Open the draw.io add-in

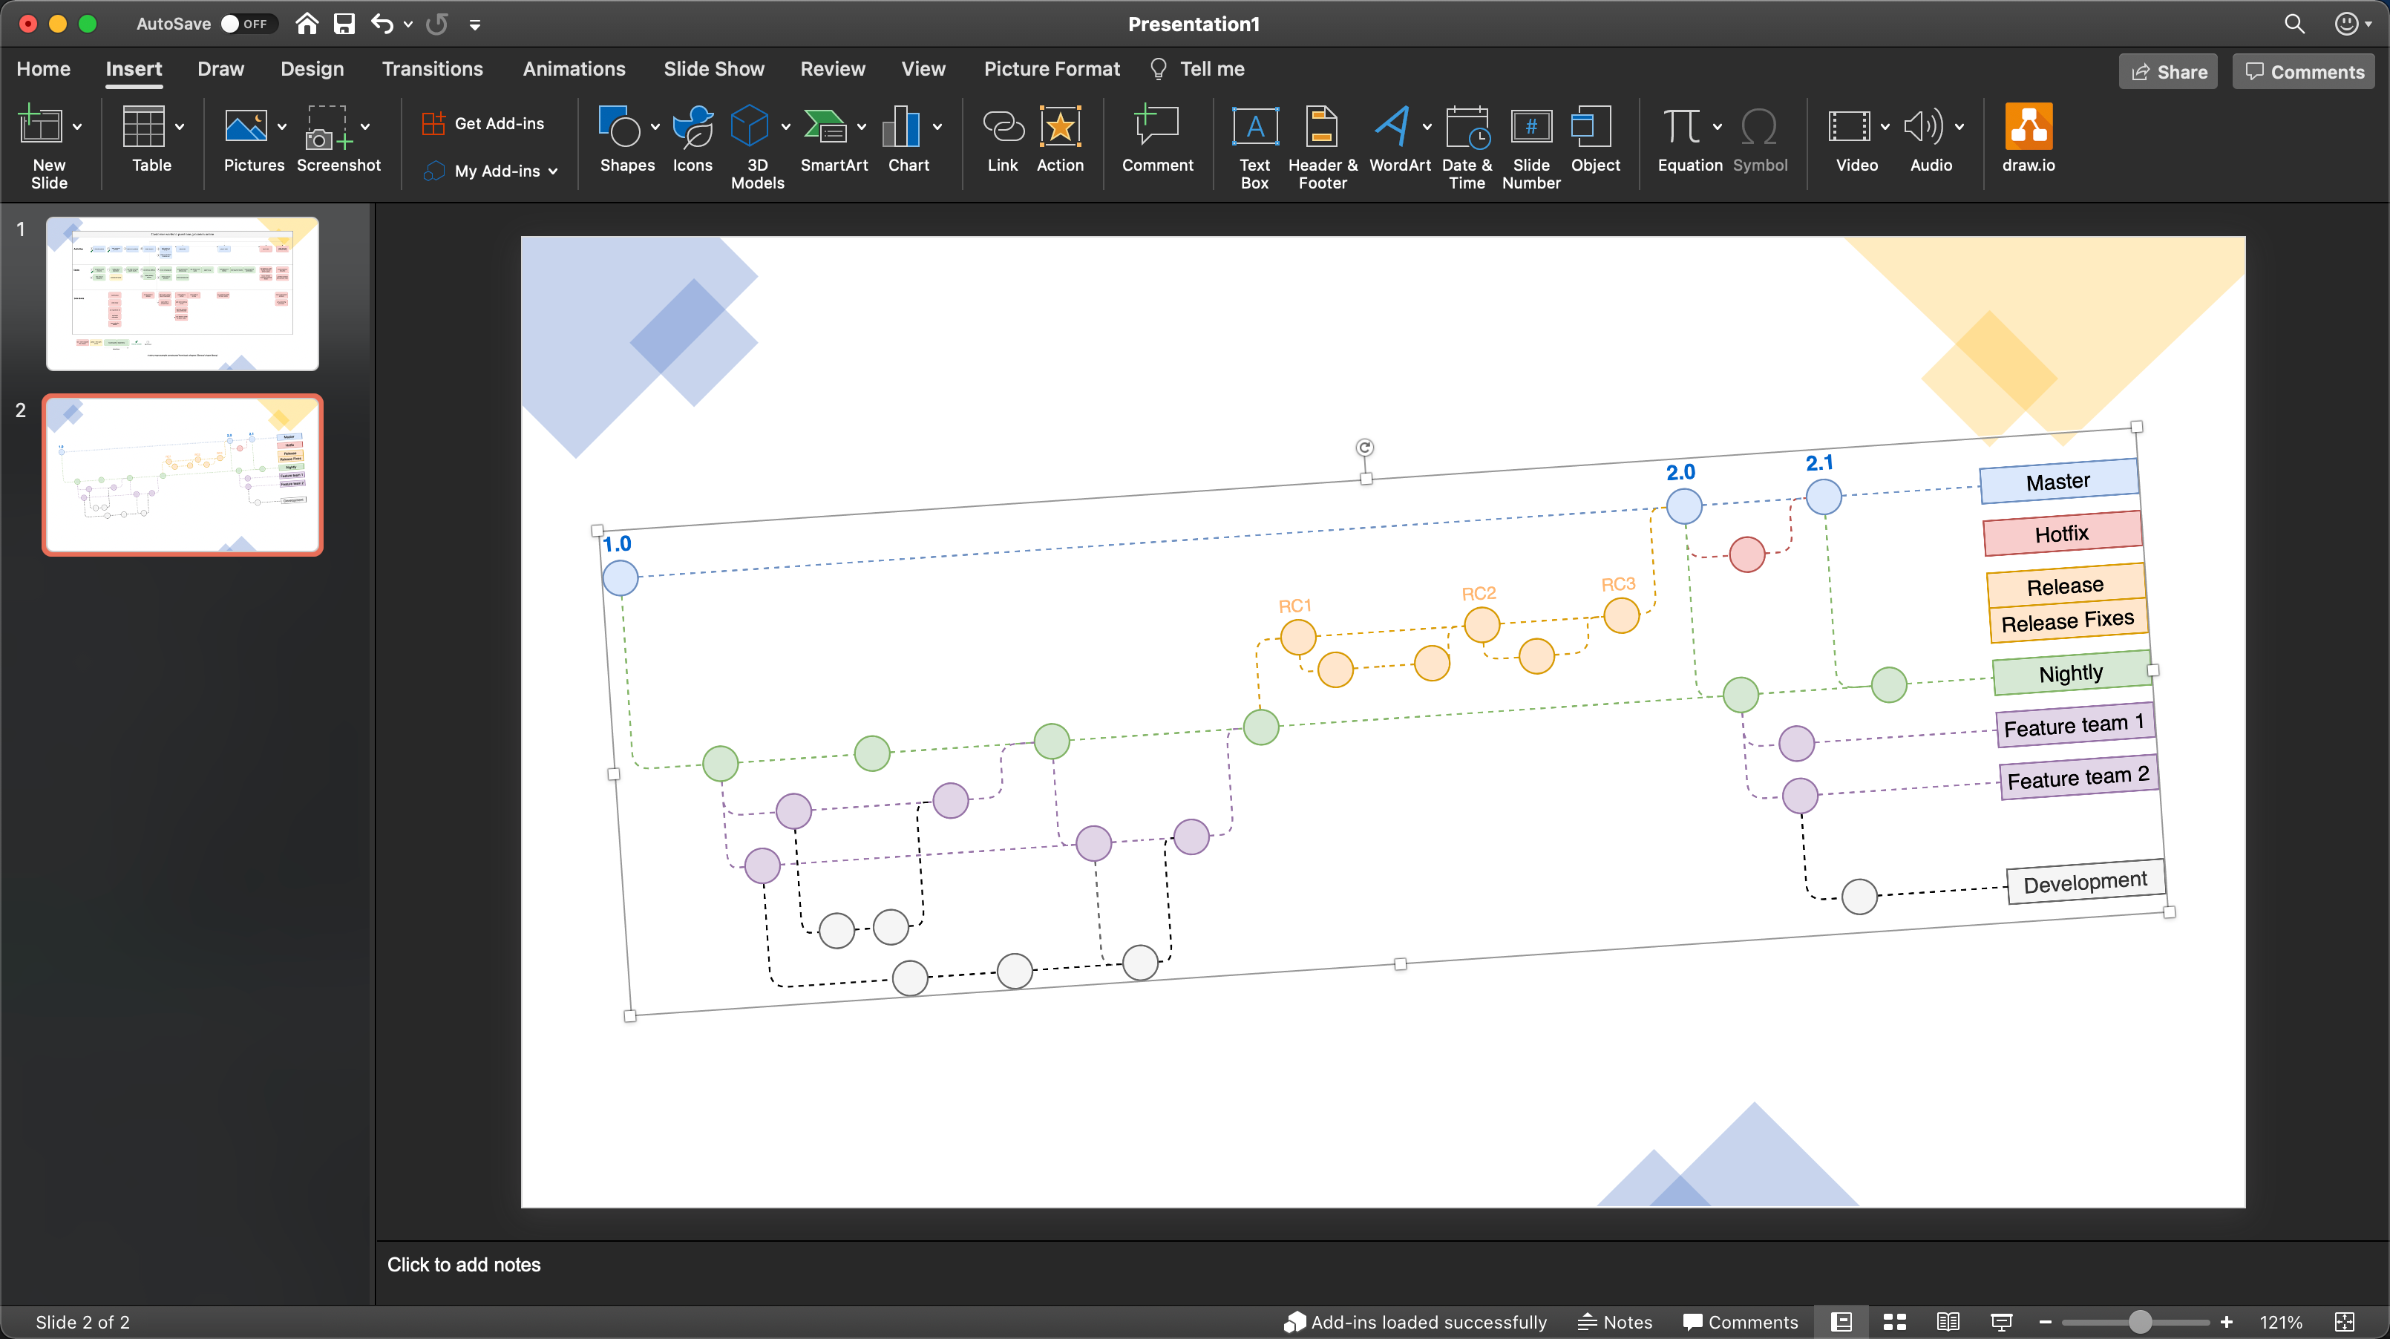tap(2028, 140)
